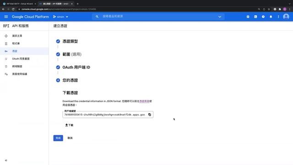Viewport: 293px width, 165px height.
Task: Open the Google Cloud navigation hamburger menu
Action: pyautogui.click(x=6, y=16)
